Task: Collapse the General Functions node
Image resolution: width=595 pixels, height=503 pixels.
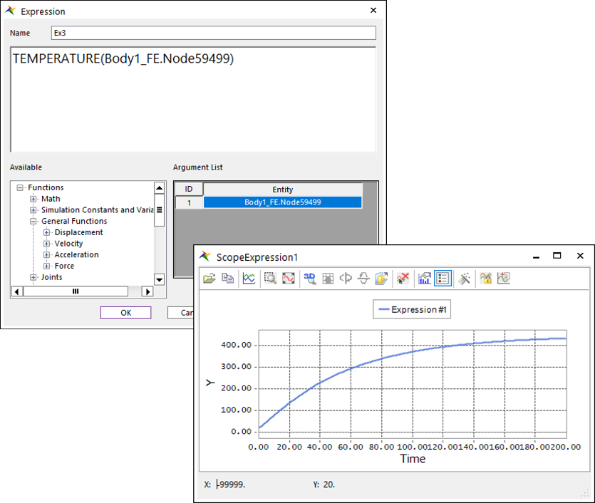Action: pos(33,222)
